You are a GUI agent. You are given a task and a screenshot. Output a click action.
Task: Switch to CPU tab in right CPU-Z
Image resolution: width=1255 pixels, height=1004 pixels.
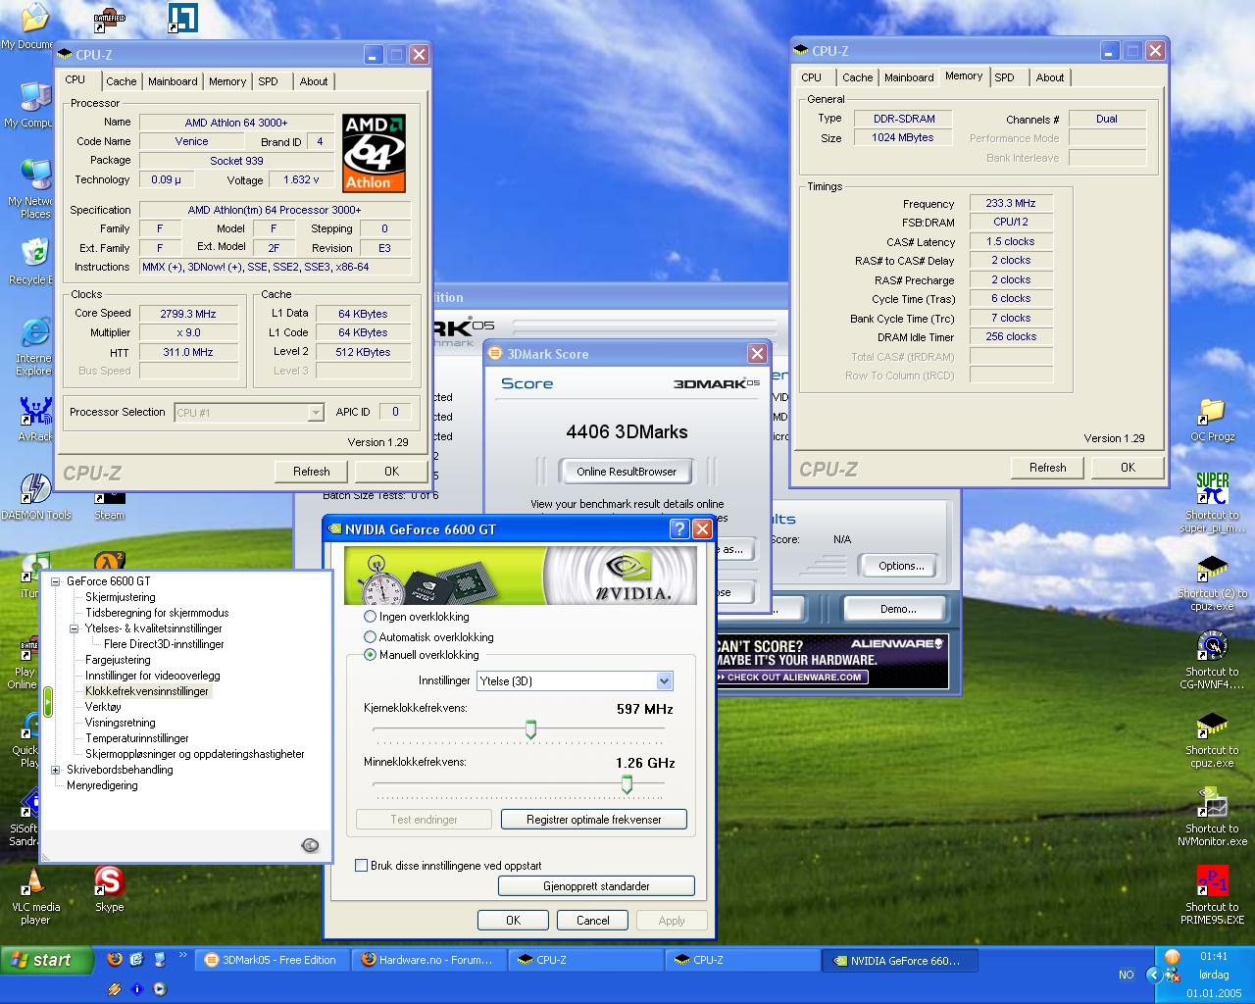(812, 77)
